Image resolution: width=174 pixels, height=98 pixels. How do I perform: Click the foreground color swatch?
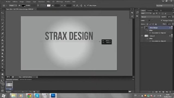tap(2, 83)
